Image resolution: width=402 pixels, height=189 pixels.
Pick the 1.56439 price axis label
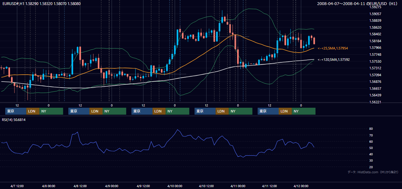(376, 95)
